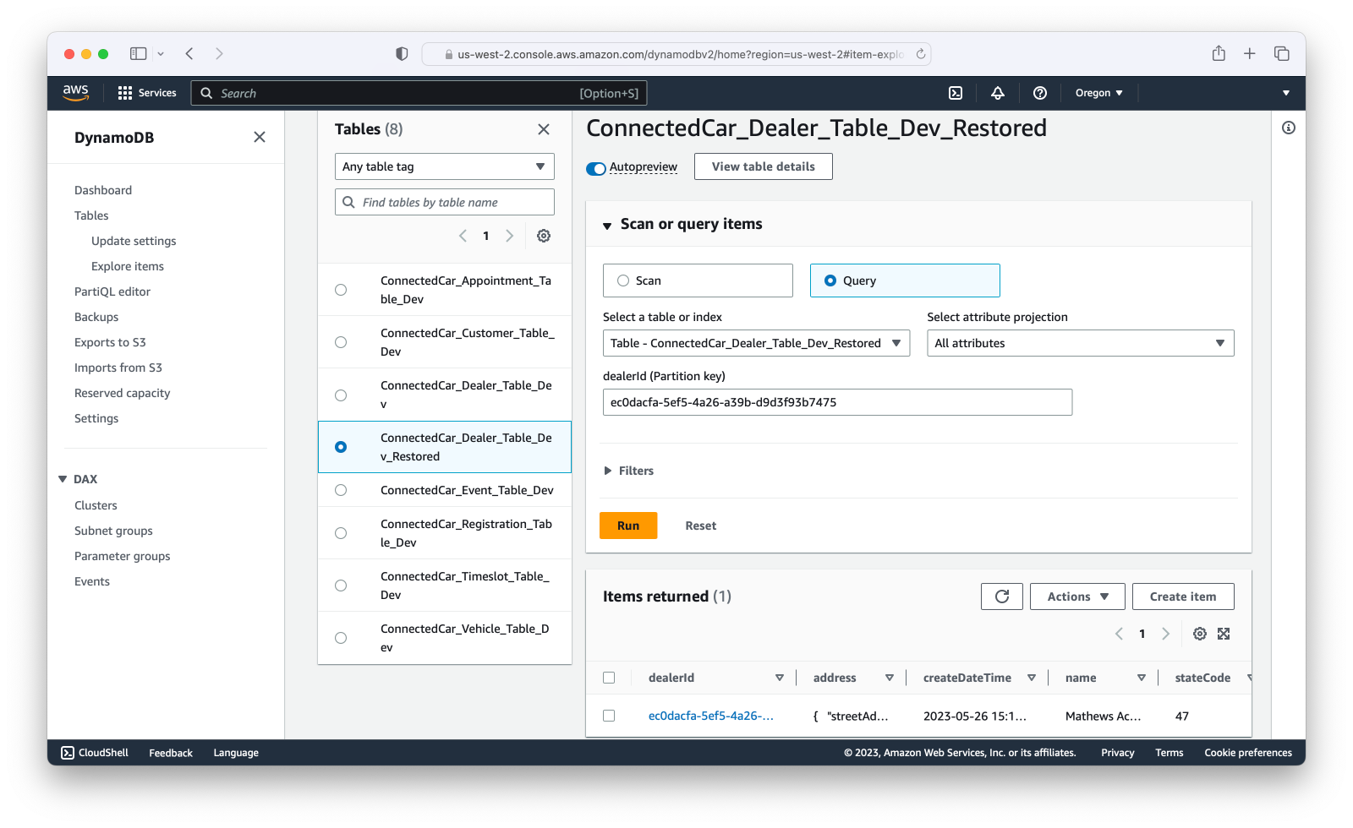The width and height of the screenshot is (1353, 828).
Task: Refresh the items returned list
Action: pyautogui.click(x=1002, y=596)
